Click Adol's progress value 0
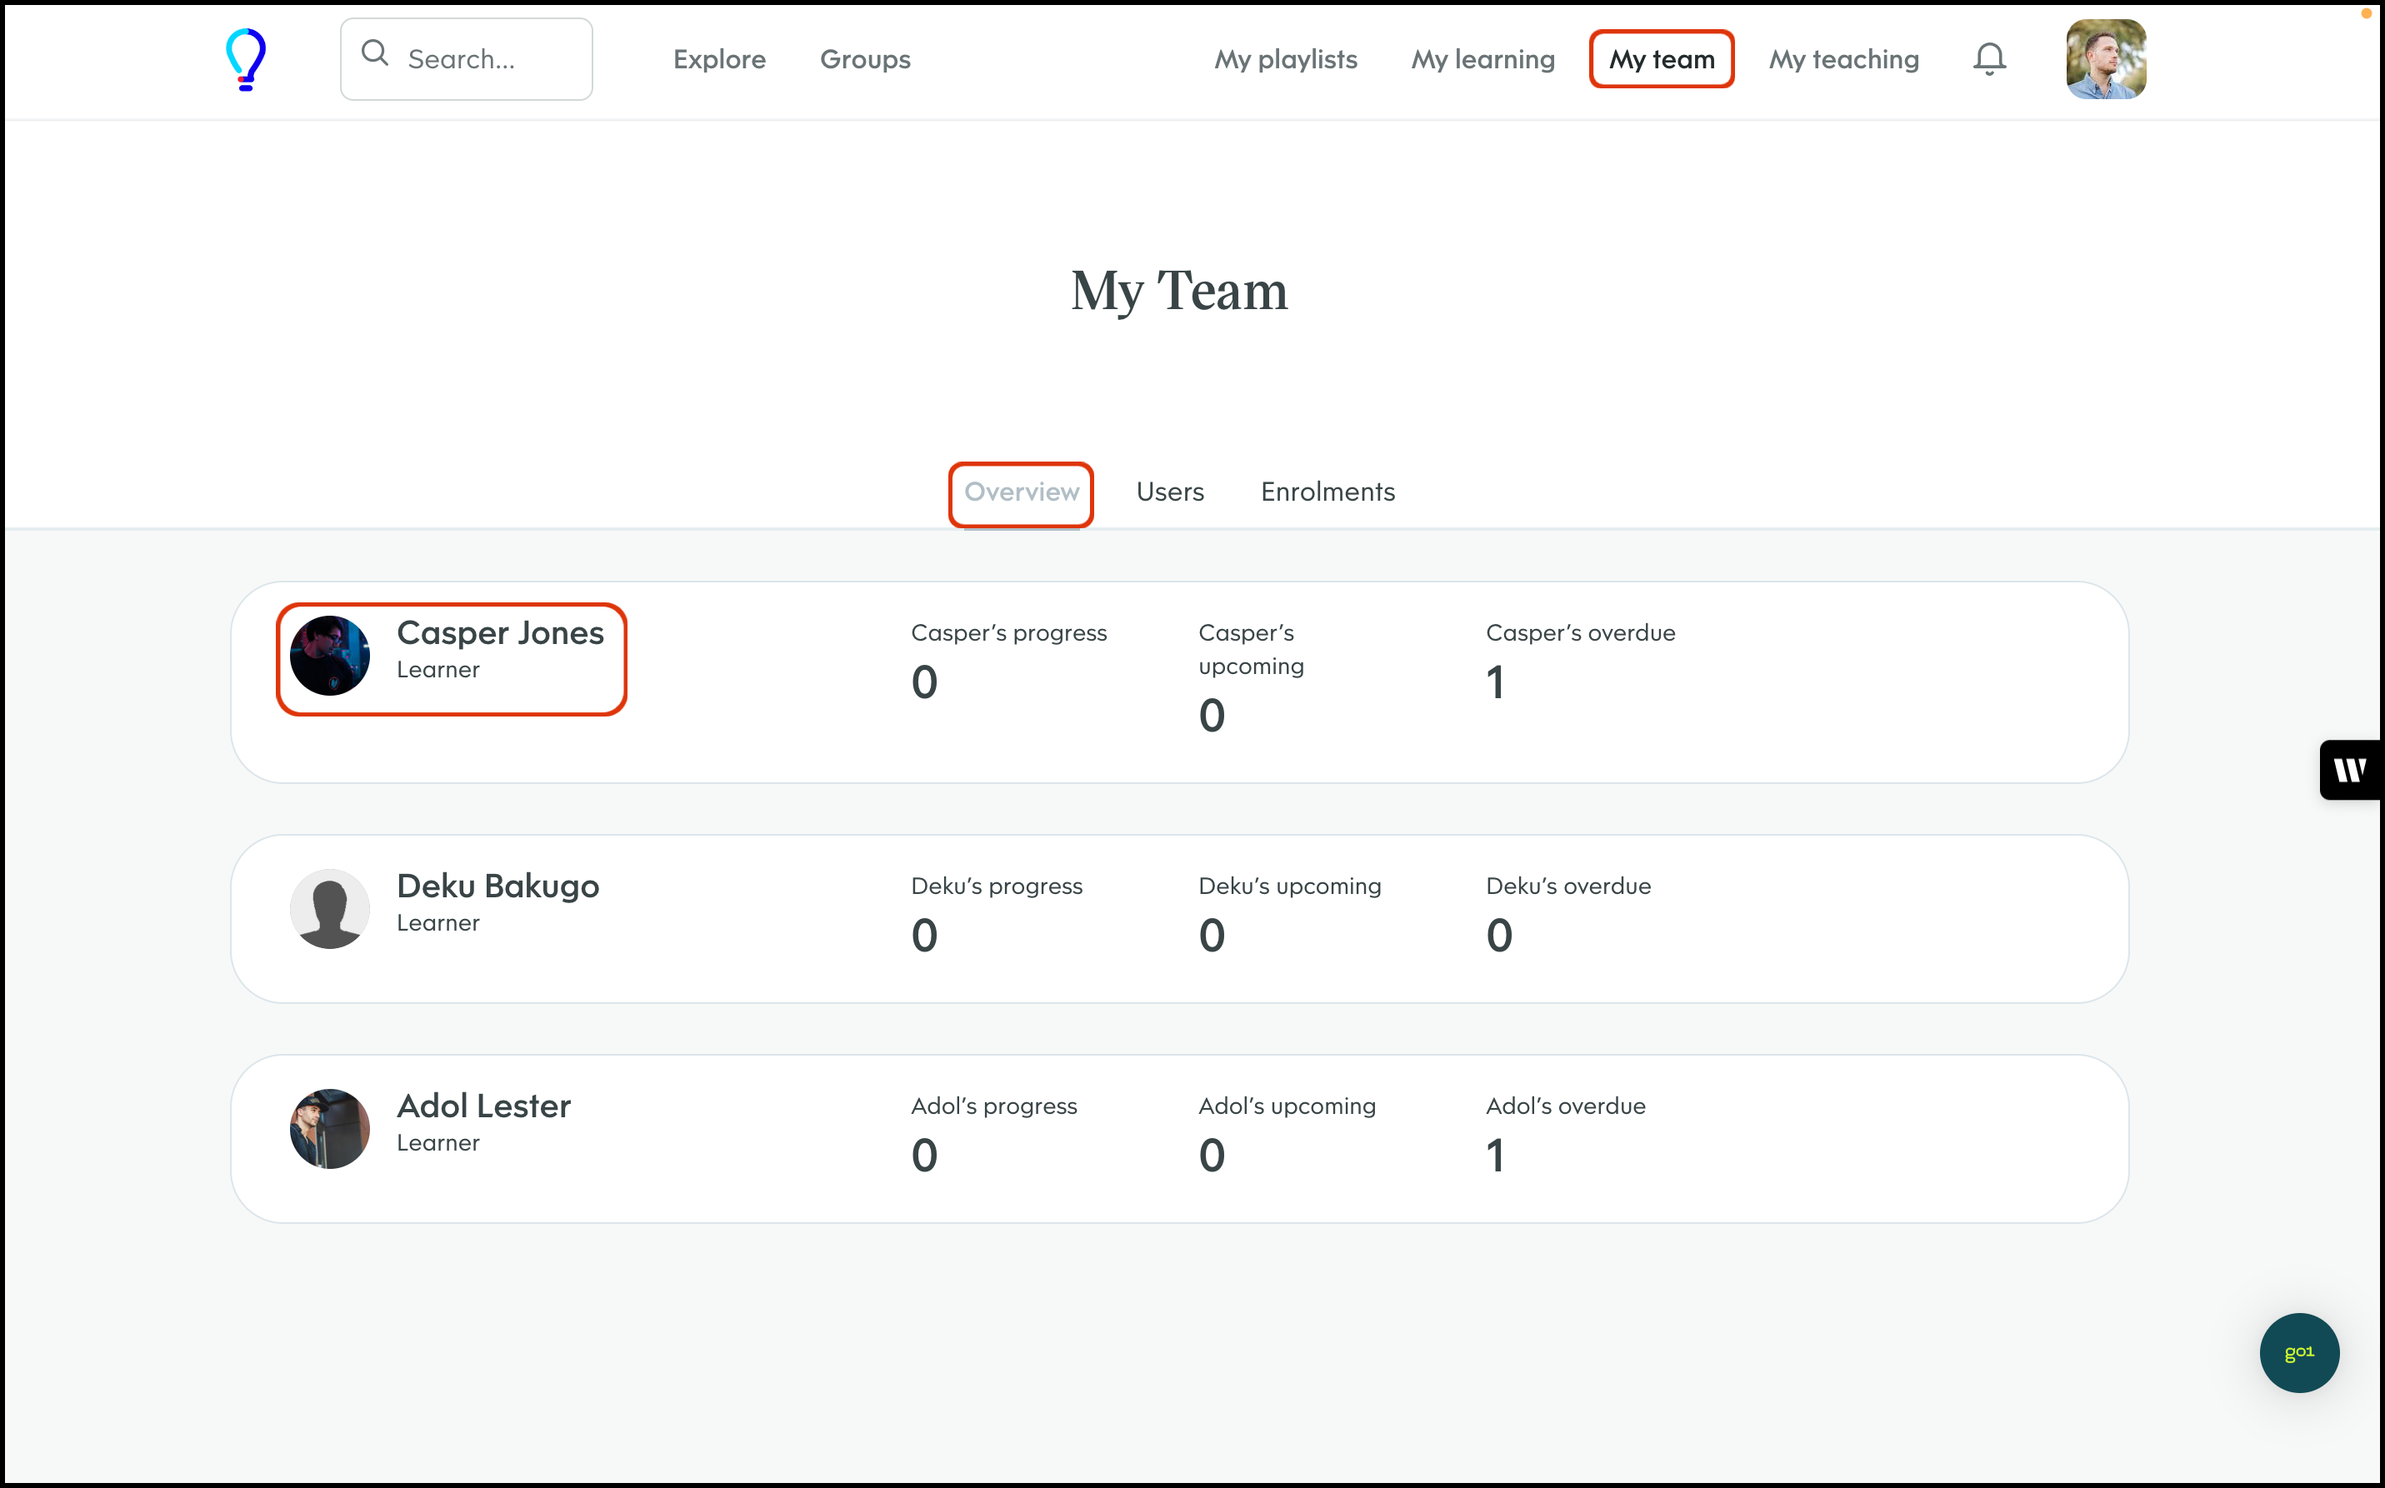This screenshot has width=2385, height=1488. click(x=924, y=1156)
